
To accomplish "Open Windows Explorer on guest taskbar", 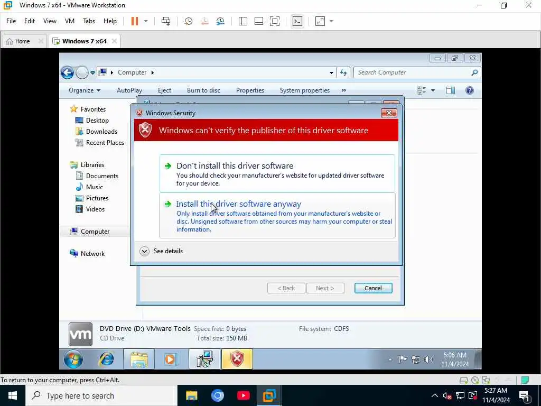I will pyautogui.click(x=139, y=359).
